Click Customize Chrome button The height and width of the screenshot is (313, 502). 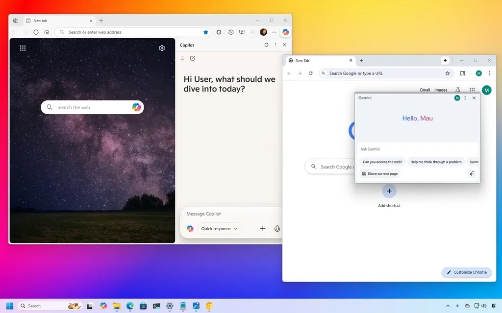pos(467,272)
